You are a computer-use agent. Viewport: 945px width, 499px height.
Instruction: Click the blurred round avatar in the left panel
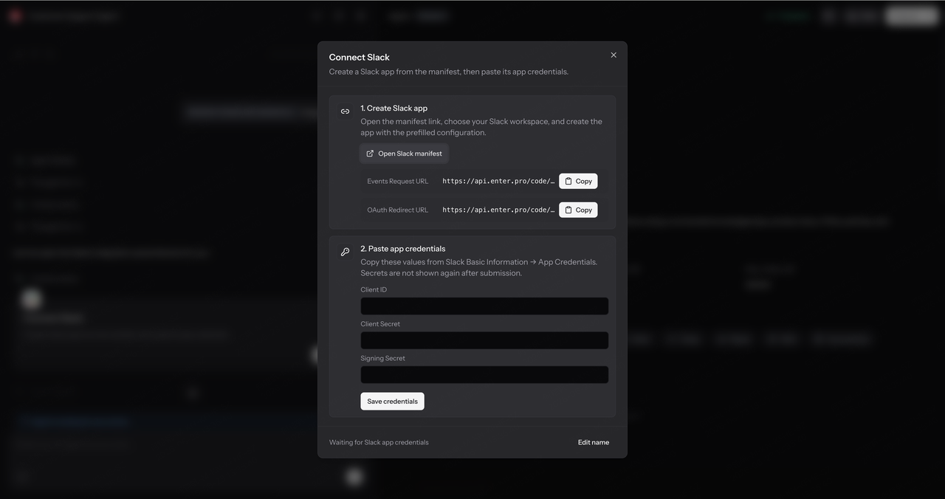coord(31,299)
